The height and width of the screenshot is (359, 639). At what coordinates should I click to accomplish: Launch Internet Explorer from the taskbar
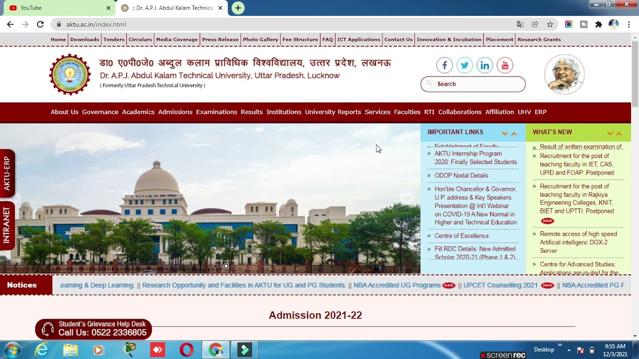41,350
